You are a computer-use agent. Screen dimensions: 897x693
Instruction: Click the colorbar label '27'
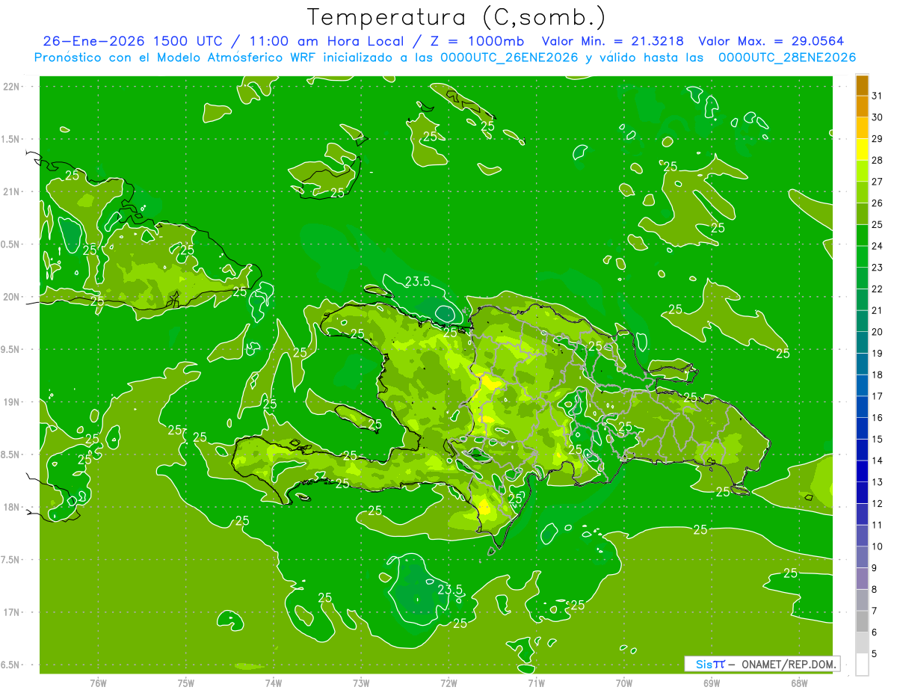tap(877, 182)
